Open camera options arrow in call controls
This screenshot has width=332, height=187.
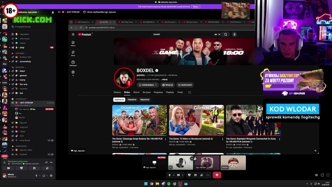(x=182, y=175)
